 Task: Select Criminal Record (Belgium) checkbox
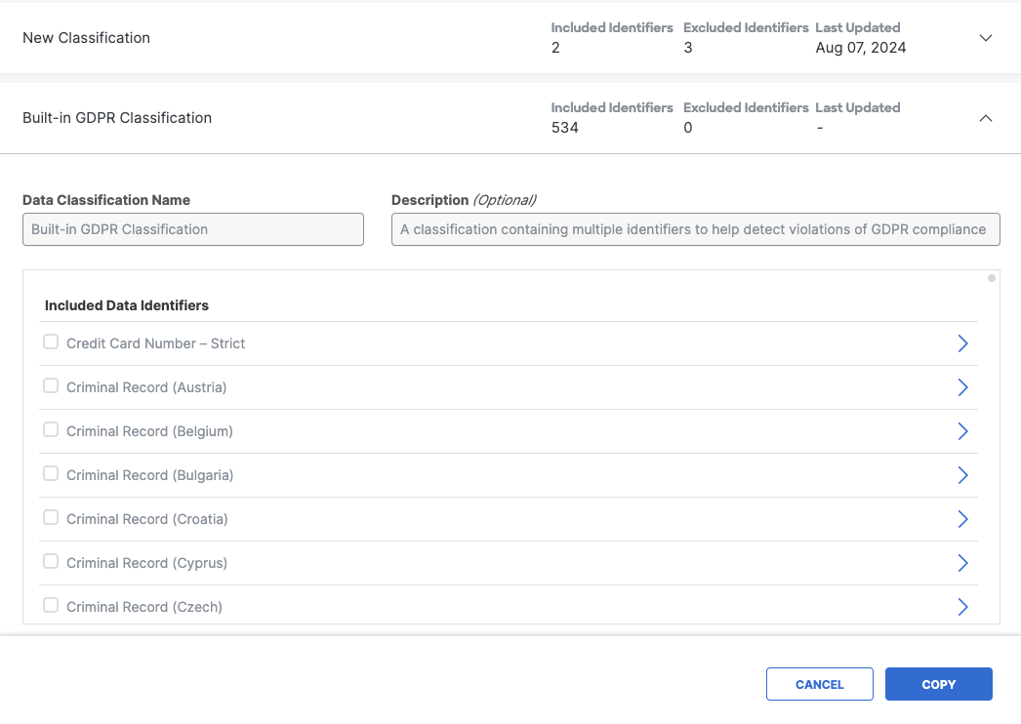pos(51,430)
